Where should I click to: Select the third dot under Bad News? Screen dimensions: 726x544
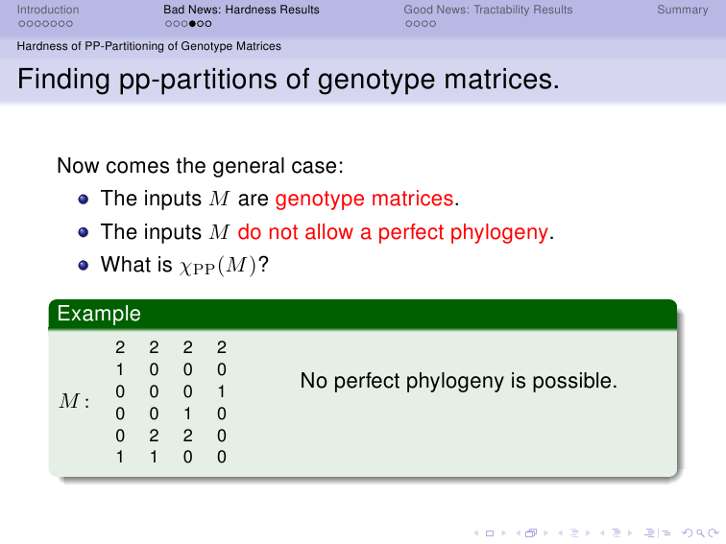click(184, 24)
